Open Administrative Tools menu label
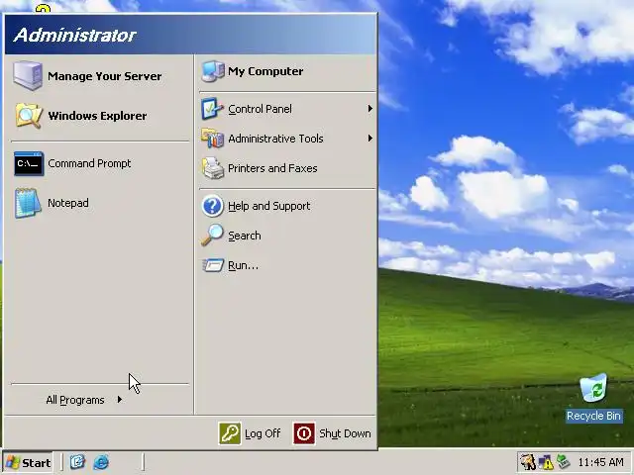634x475 pixels. [x=275, y=139]
